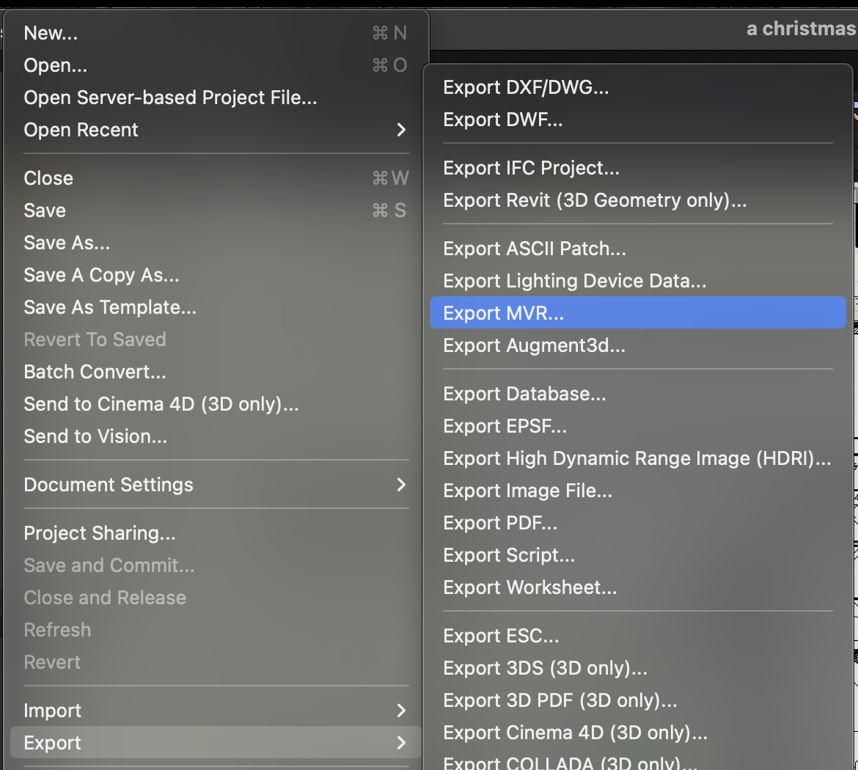Select Export 3D PDF option
The width and height of the screenshot is (858, 770).
(x=560, y=700)
